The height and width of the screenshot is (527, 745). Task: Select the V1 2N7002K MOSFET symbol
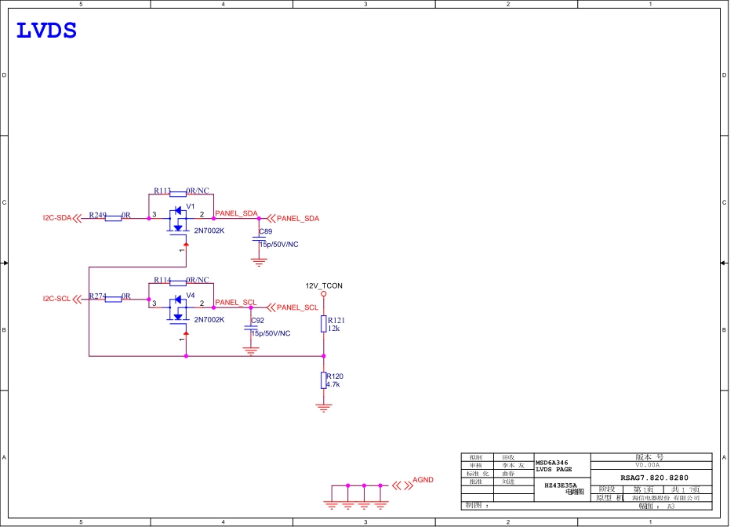(180, 219)
